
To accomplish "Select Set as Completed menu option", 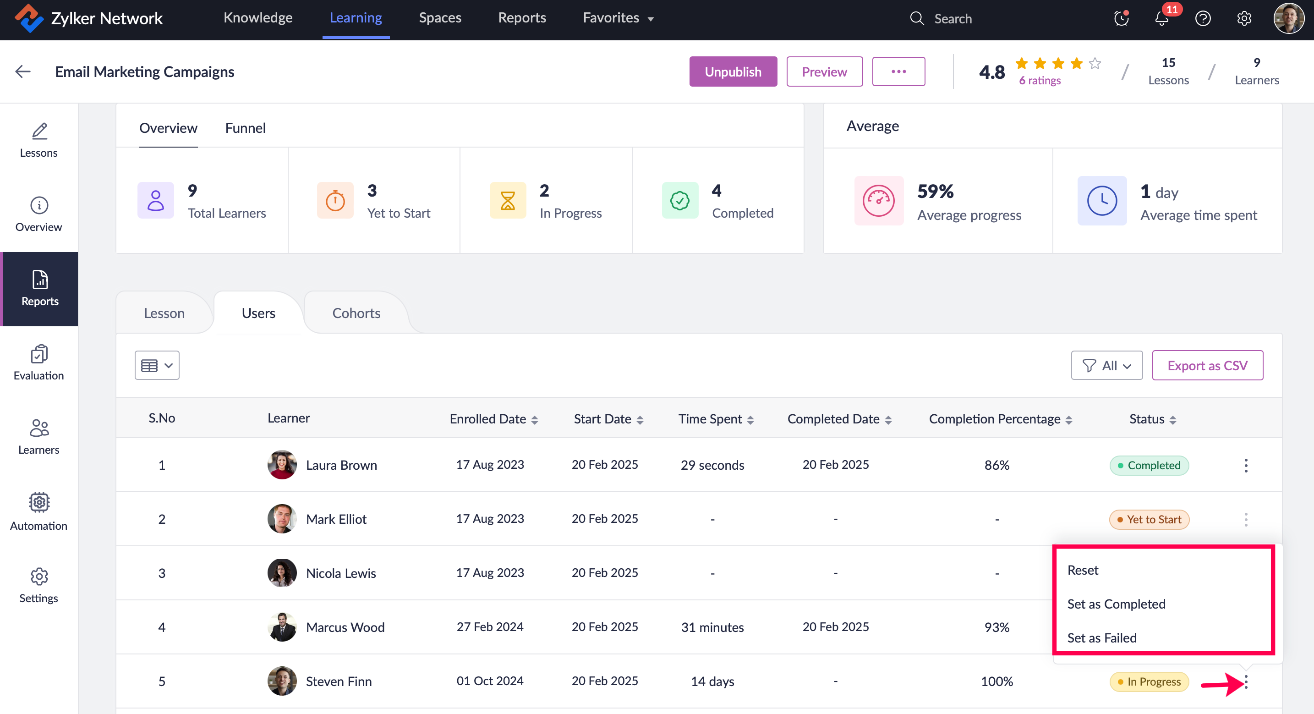I will pos(1116,604).
